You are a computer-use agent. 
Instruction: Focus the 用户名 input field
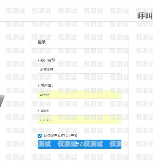80,95
